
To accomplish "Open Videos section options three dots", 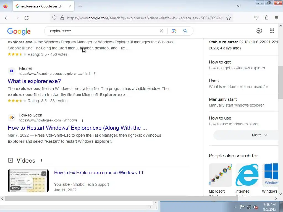I will (x=41, y=161).
